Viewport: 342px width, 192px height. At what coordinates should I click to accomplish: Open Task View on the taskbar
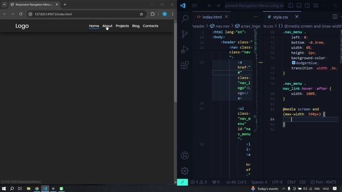[x=20, y=188]
